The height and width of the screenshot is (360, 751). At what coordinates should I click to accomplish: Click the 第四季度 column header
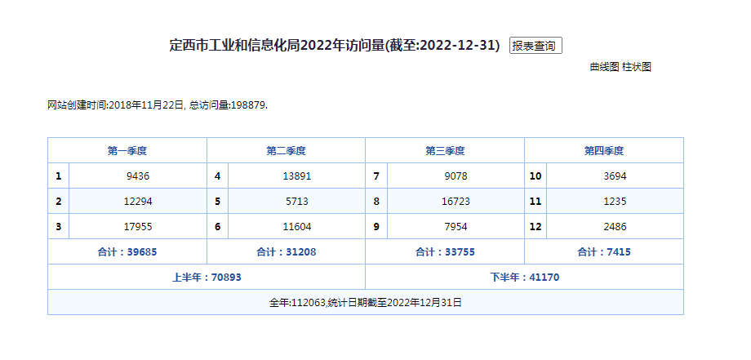point(603,151)
